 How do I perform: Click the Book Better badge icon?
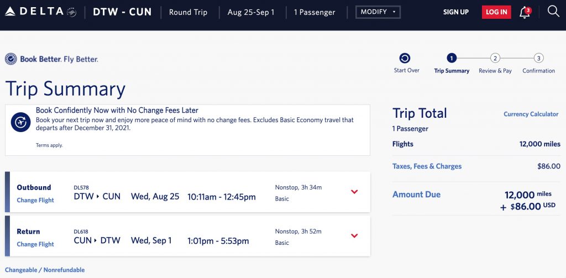click(x=11, y=59)
